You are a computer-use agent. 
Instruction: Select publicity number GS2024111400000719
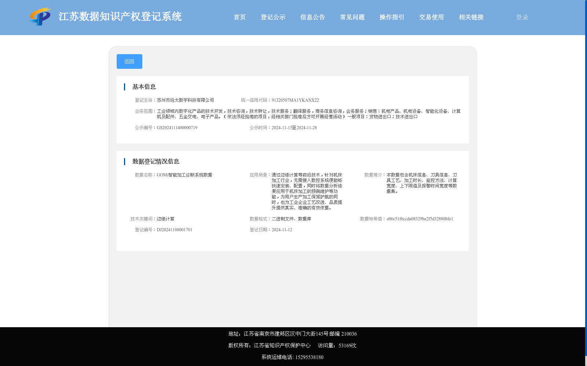tap(177, 128)
